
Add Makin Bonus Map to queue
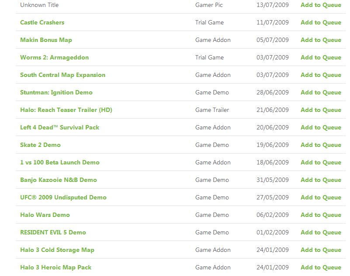point(321,40)
